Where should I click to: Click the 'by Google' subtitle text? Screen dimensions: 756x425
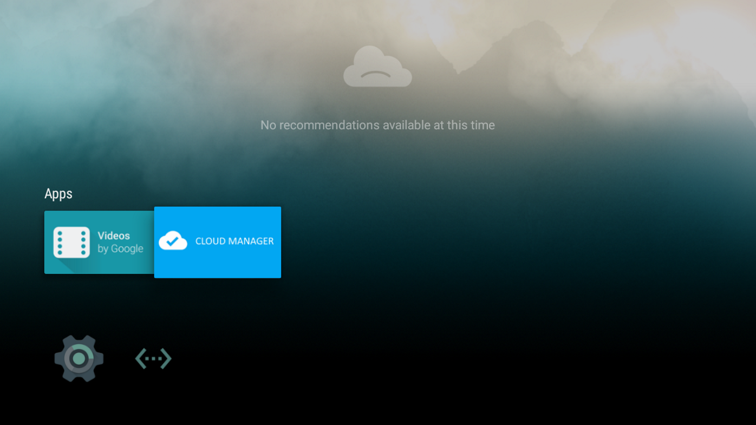tap(120, 248)
